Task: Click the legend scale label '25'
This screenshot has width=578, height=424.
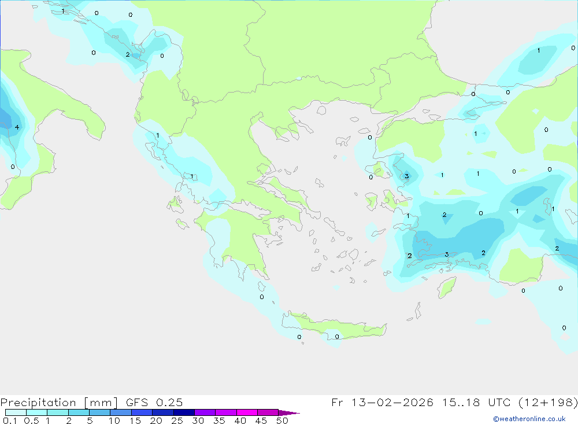Action: coord(177,421)
